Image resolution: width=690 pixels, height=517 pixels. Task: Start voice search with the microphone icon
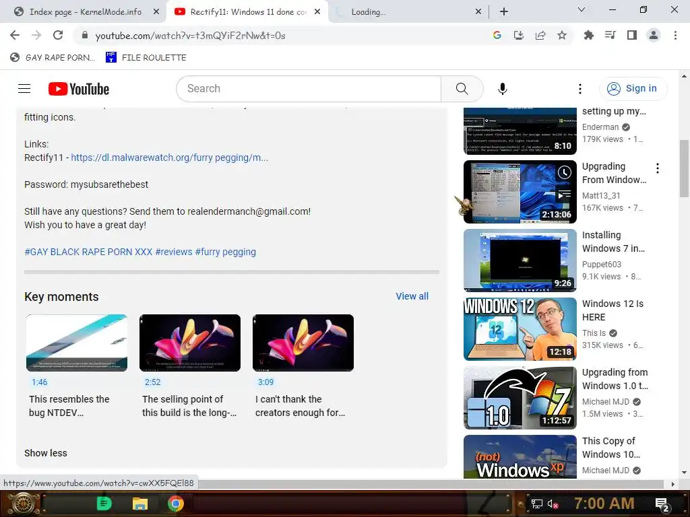click(x=502, y=89)
